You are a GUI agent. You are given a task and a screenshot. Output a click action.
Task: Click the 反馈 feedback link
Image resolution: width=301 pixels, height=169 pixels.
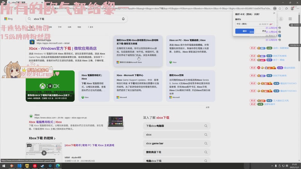(208, 107)
